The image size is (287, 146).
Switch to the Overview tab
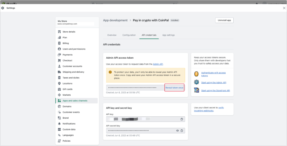click(112, 35)
